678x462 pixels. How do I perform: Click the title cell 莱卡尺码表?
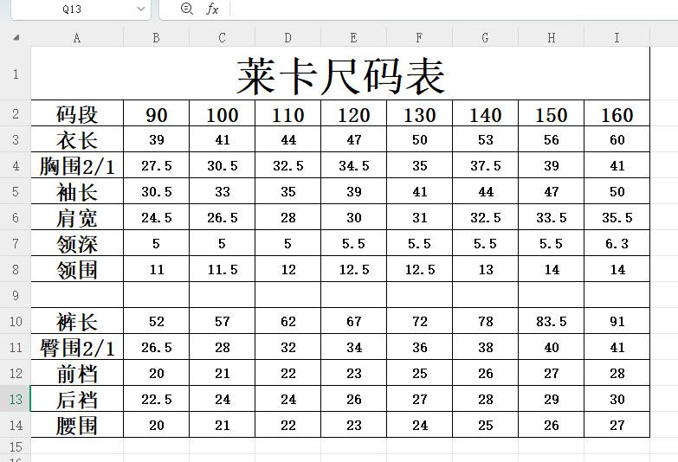(x=340, y=74)
